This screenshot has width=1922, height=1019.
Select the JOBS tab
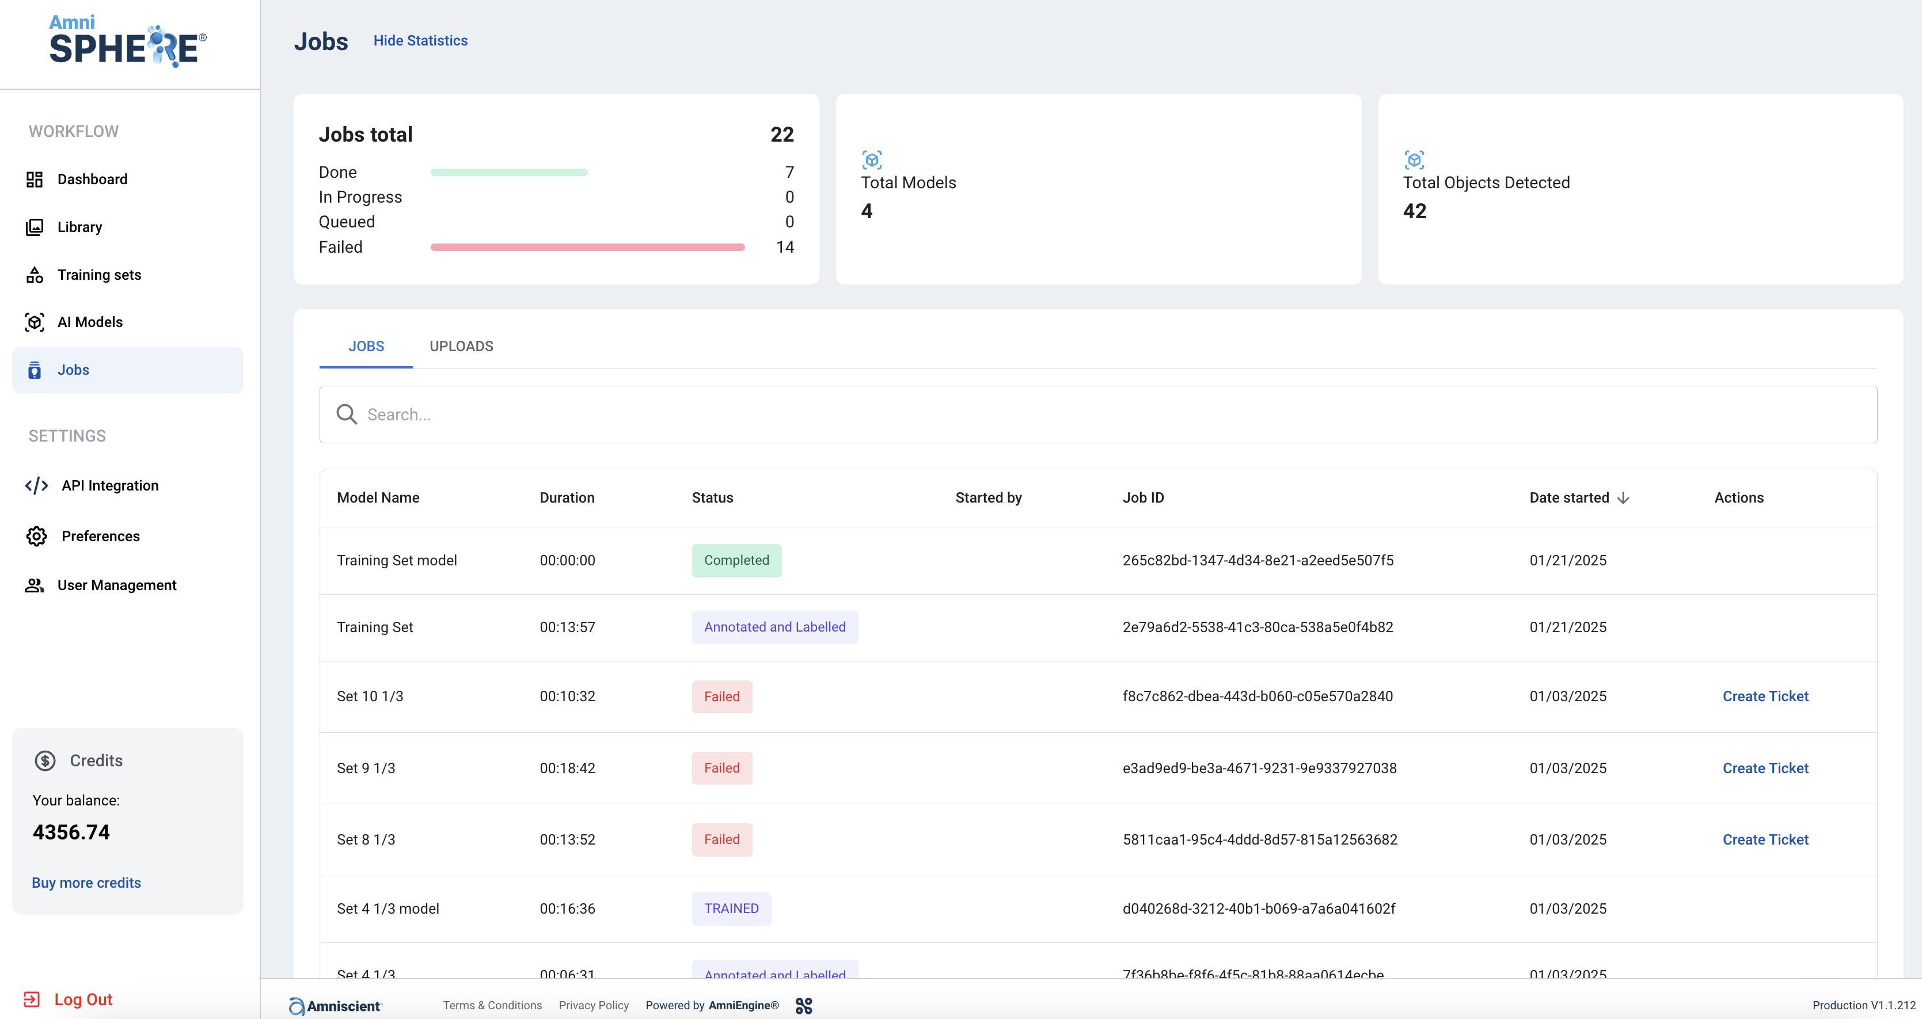(366, 346)
